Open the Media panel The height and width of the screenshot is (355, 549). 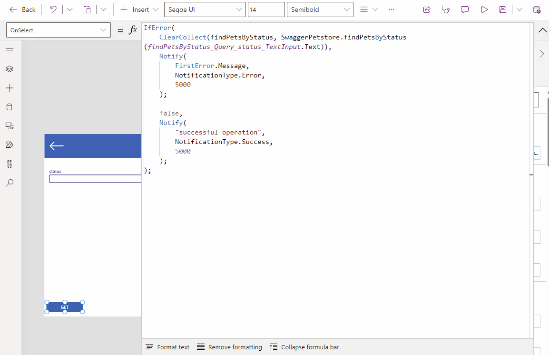[x=10, y=126]
